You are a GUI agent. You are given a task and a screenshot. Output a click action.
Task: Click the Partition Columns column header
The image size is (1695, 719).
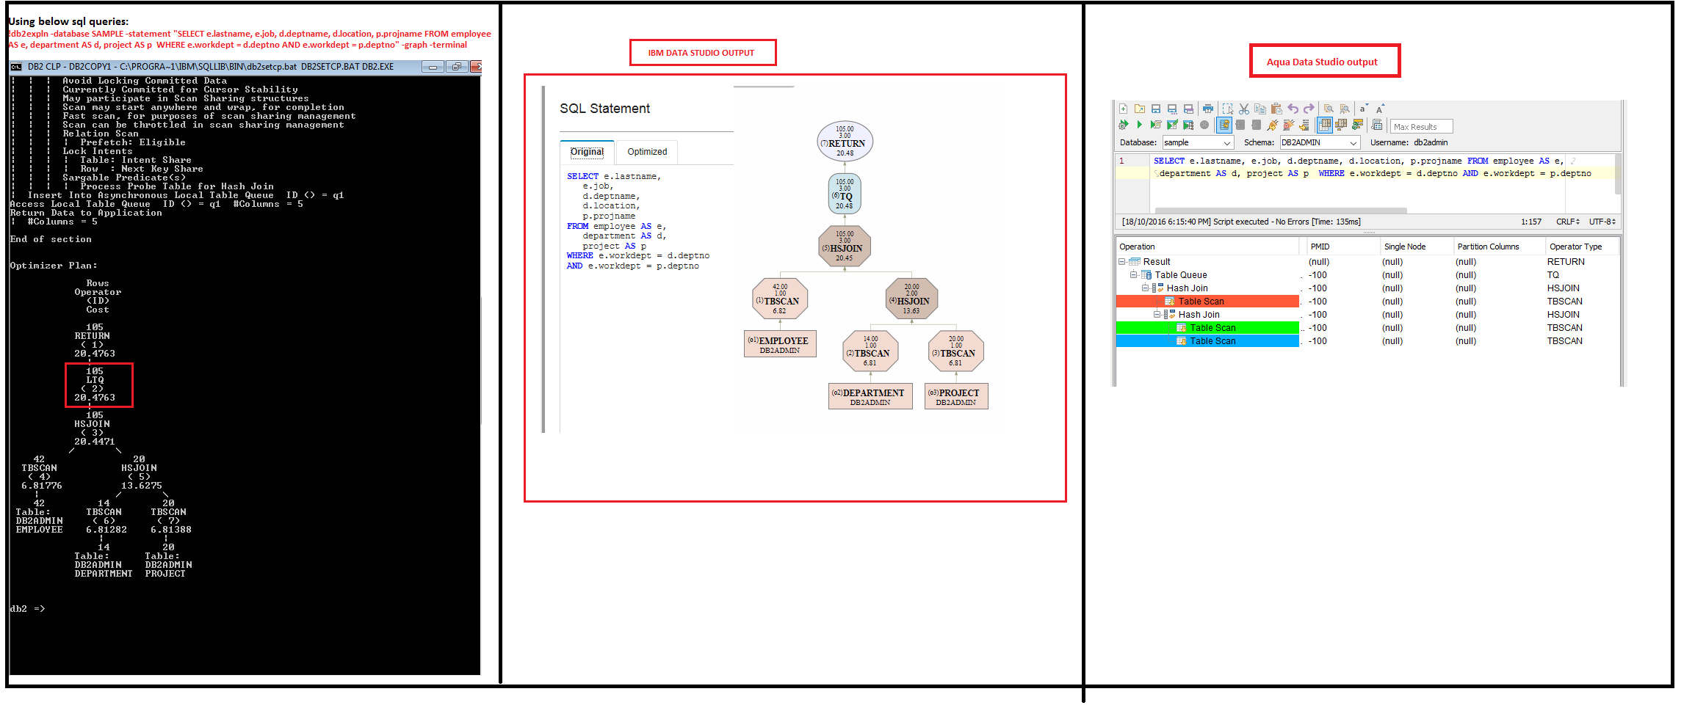[x=1499, y=247]
